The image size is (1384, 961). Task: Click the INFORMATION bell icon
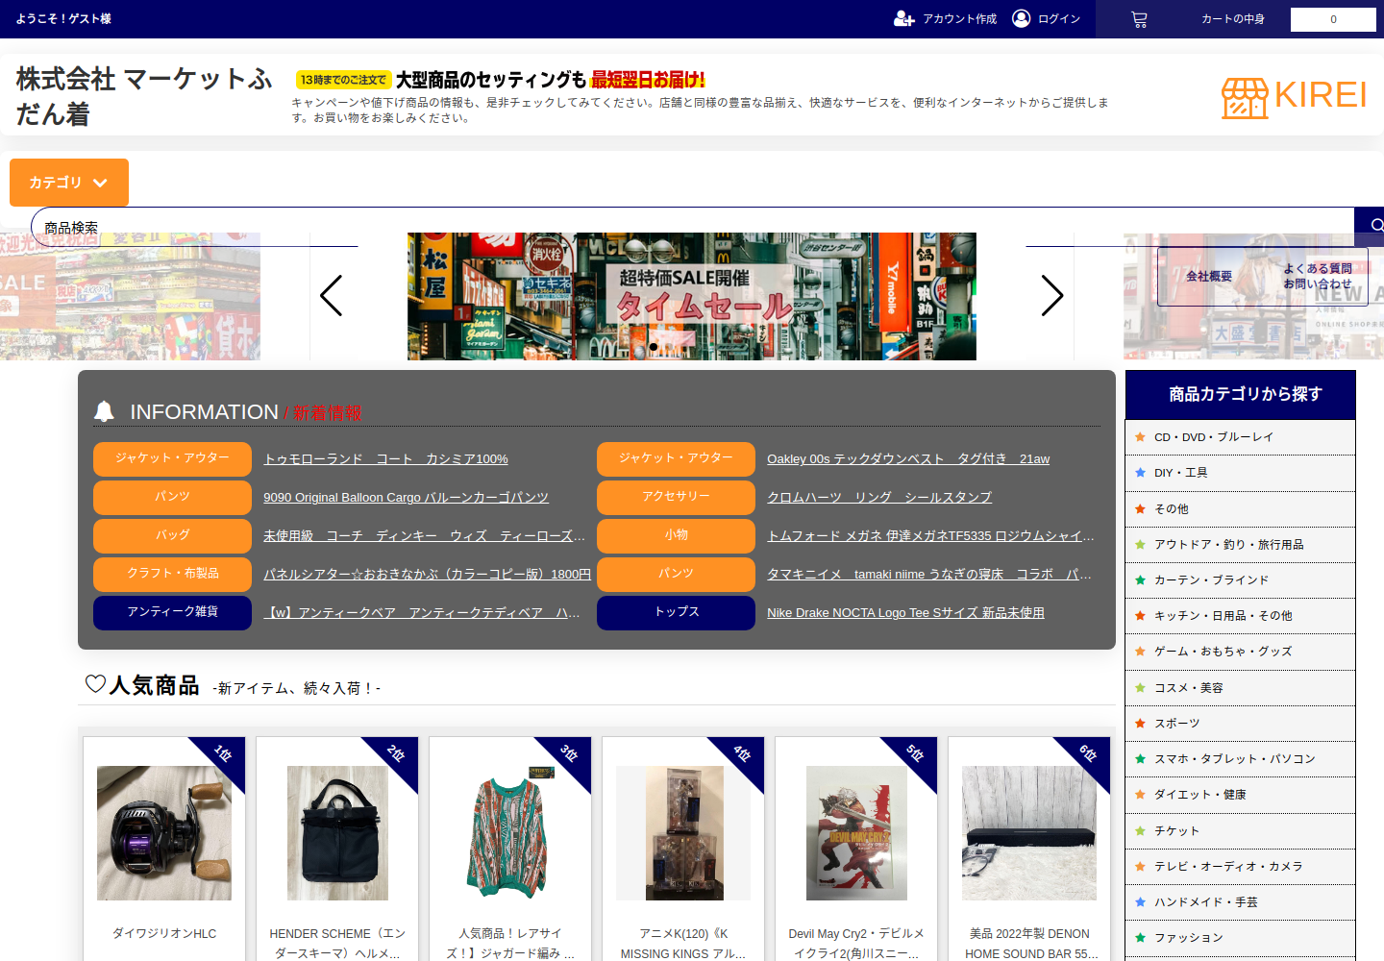coord(104,411)
